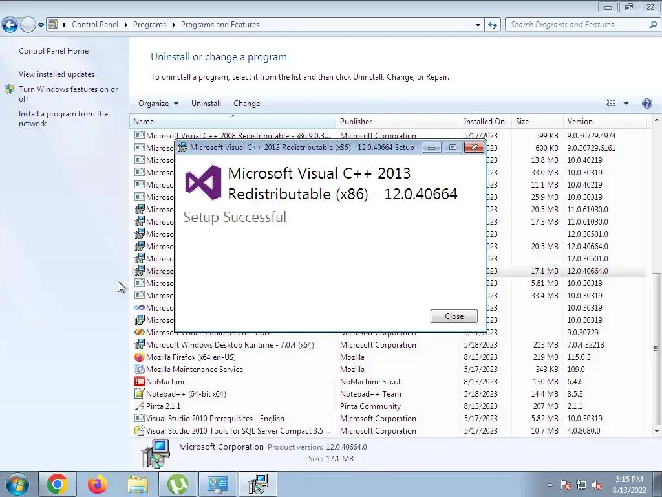The image size is (662, 497).
Task: Click the Control Panel taskbar icon
Action: coord(218,484)
